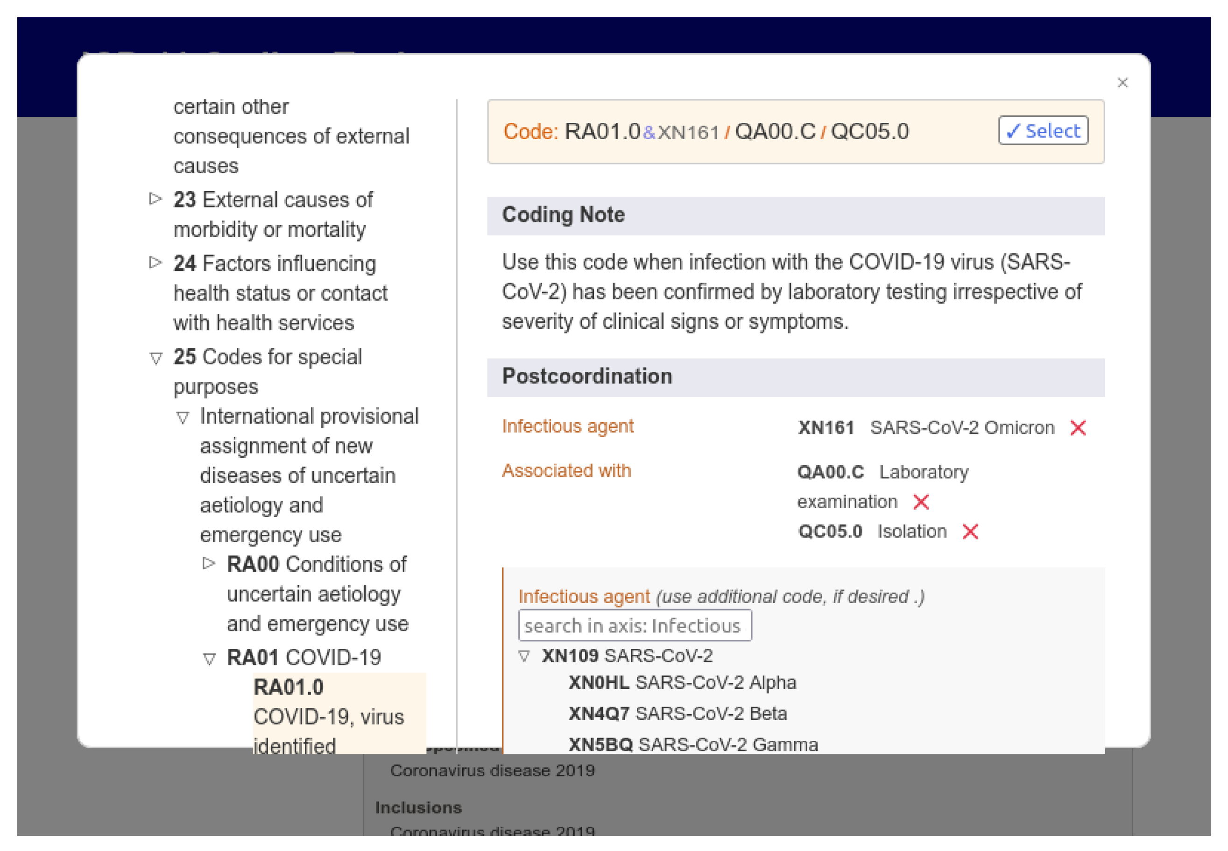Select XN4Q7 SARS-CoV-2 Beta
The height and width of the screenshot is (851, 1228).
coord(678,713)
